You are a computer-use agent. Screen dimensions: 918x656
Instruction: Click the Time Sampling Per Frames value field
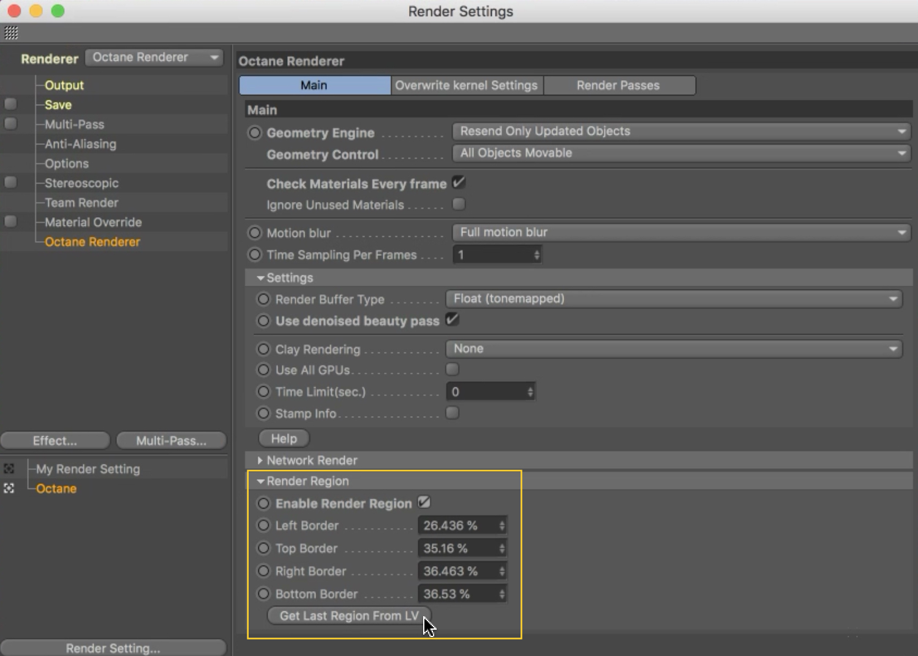pyautogui.click(x=497, y=255)
